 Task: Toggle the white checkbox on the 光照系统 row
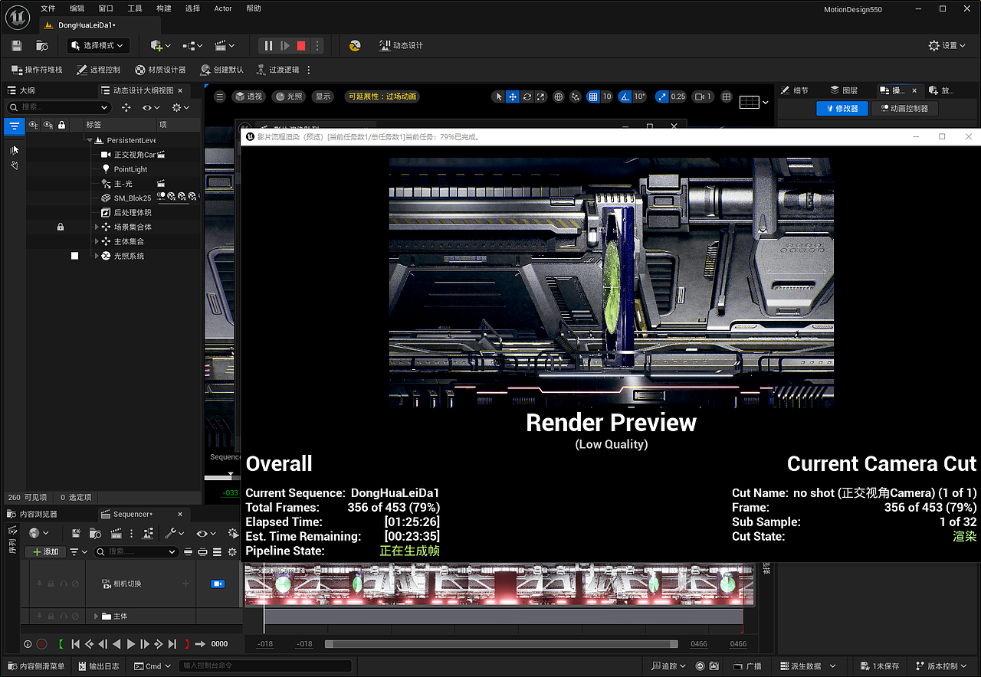tap(74, 256)
